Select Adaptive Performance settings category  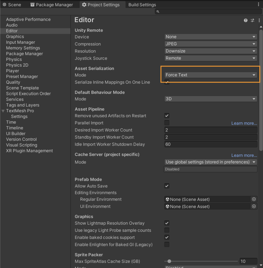click(x=28, y=19)
